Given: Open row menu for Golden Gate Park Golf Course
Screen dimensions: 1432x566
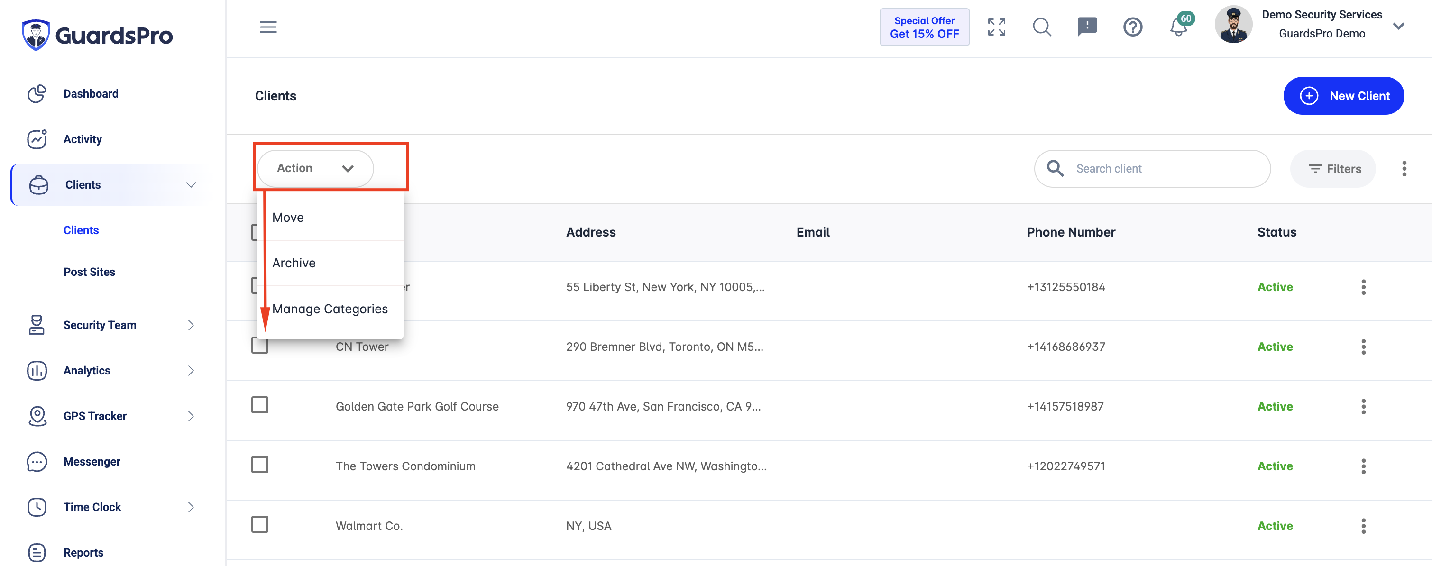Looking at the screenshot, I should (1363, 406).
